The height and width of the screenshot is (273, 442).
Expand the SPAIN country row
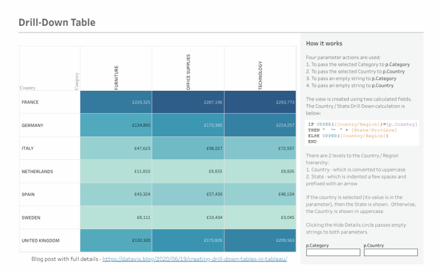pos(28,194)
